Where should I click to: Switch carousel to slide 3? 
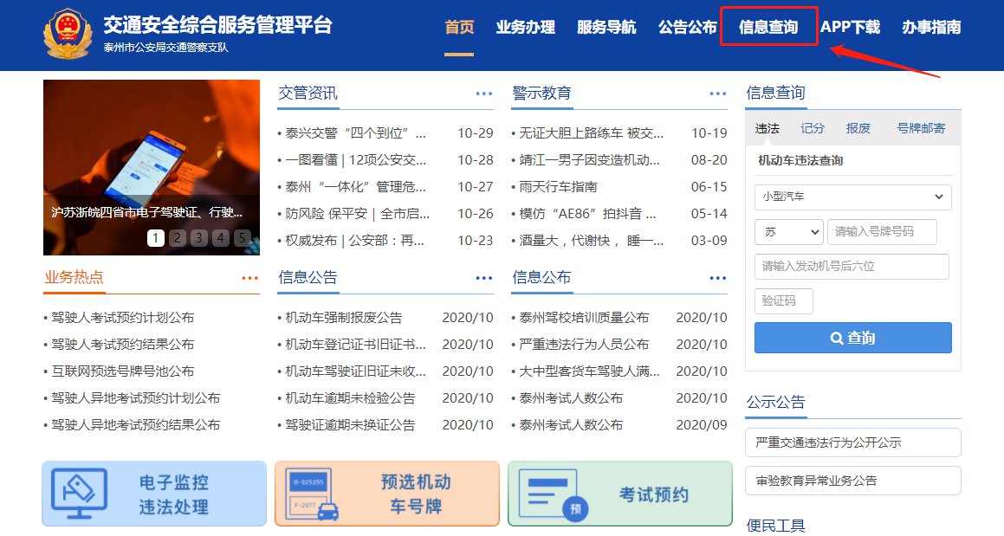(198, 238)
